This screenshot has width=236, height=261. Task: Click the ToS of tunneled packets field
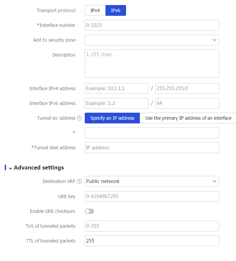pyautogui.click(x=152, y=226)
